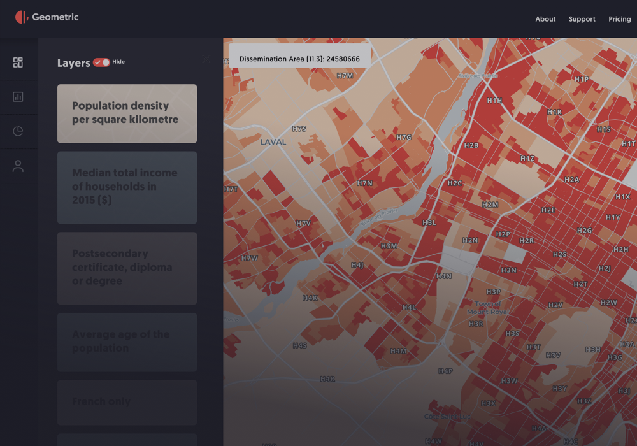Viewport: 637px width, 446px height.
Task: Open the bar chart view in sidebar
Action: pos(18,97)
